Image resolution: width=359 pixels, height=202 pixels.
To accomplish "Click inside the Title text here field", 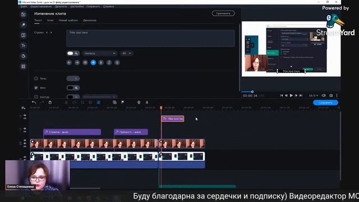I will click(x=150, y=38).
